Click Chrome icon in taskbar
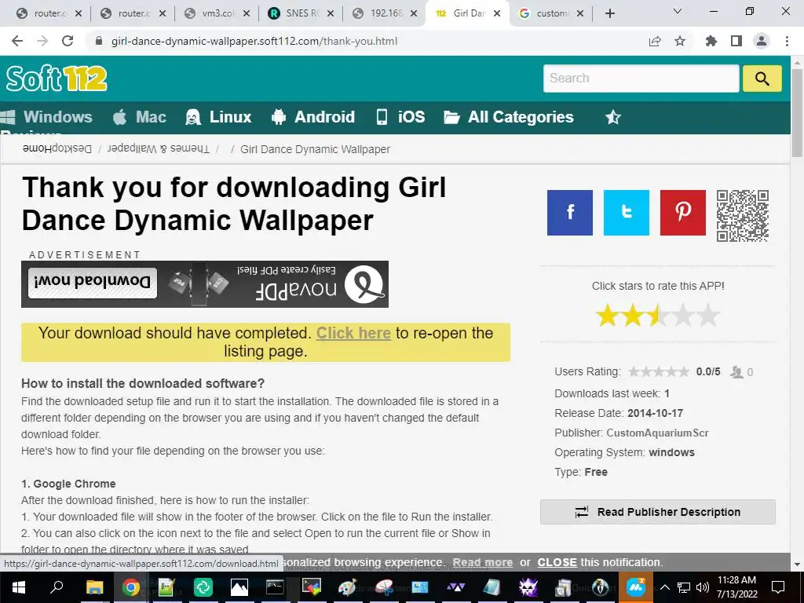 point(131,587)
